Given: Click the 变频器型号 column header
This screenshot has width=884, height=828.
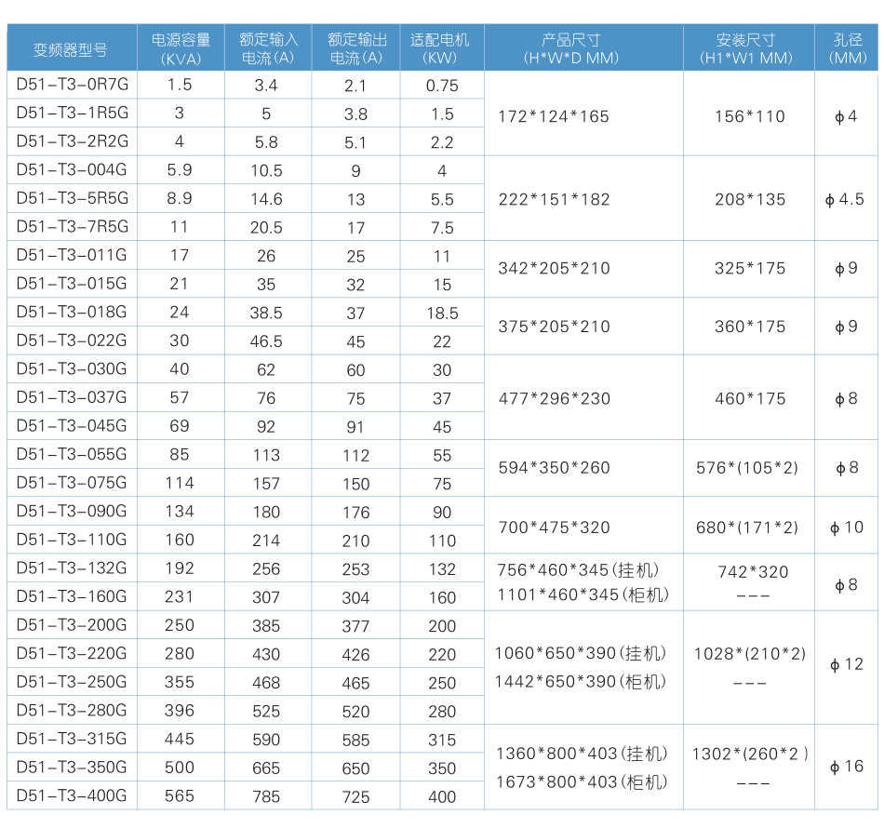Looking at the screenshot, I should (x=71, y=49).
